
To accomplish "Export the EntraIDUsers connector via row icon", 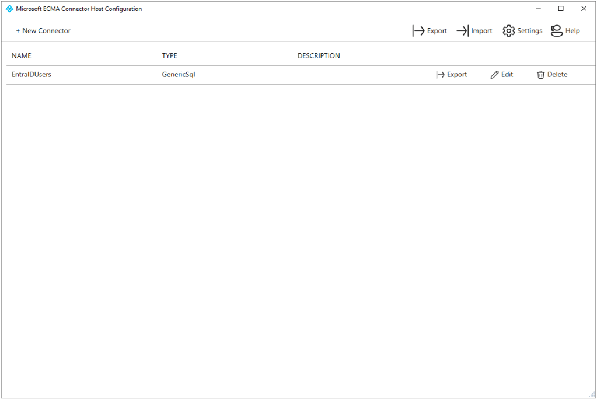I will pos(441,75).
